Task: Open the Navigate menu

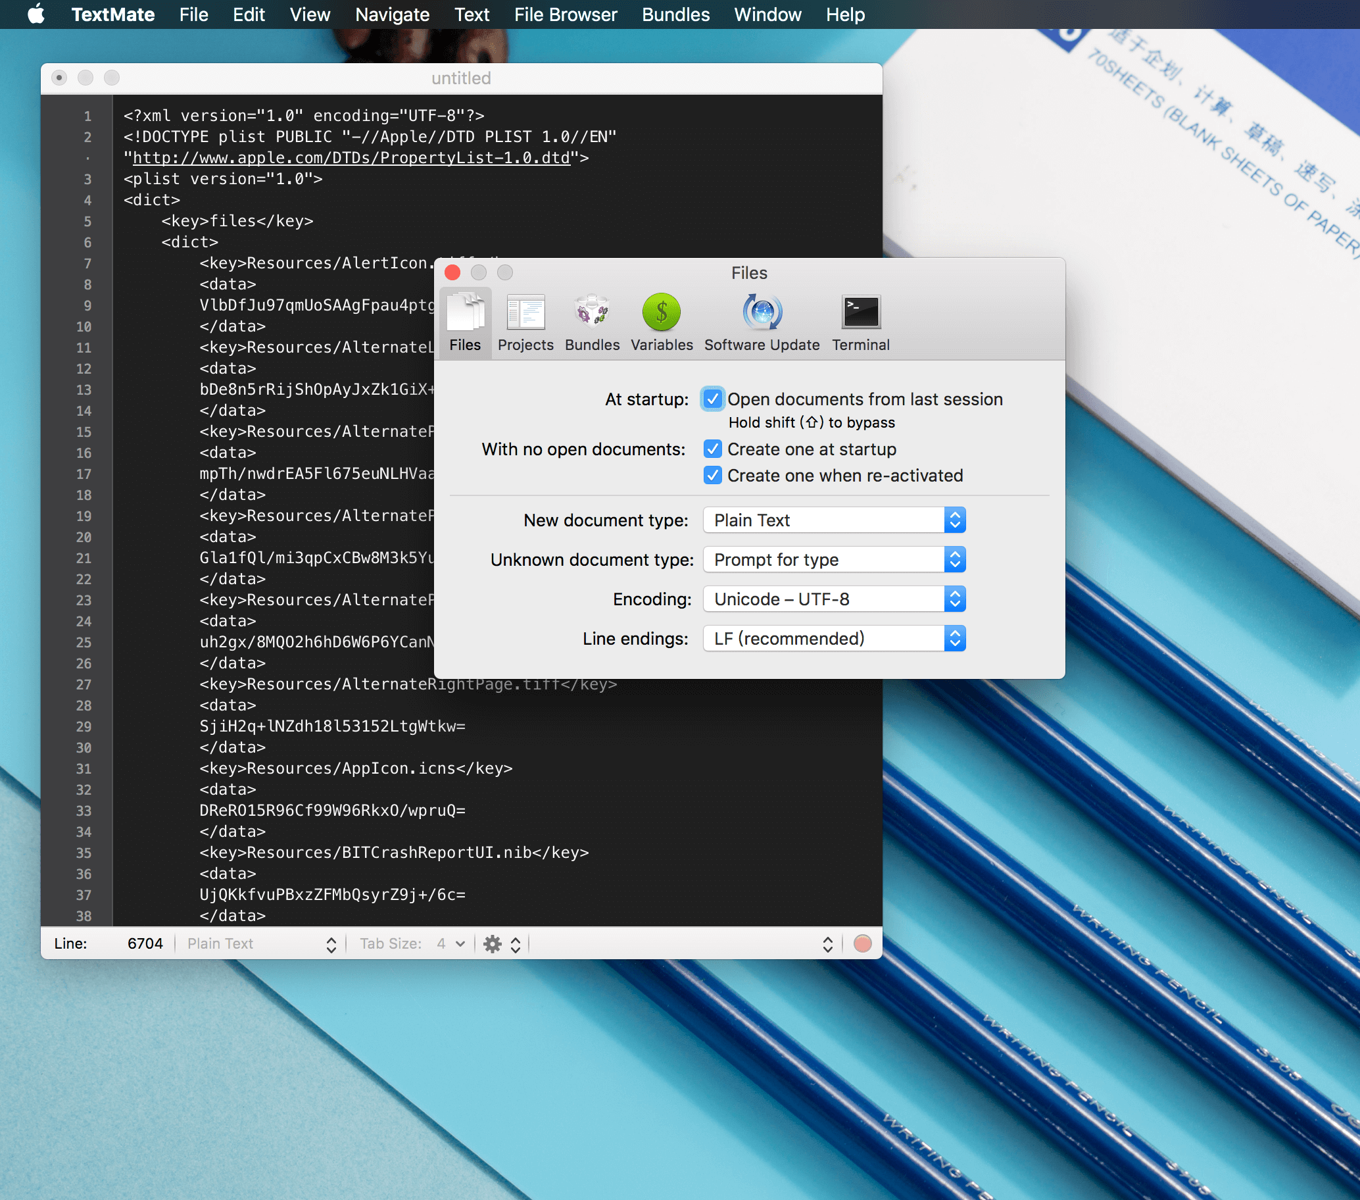Action: click(392, 14)
